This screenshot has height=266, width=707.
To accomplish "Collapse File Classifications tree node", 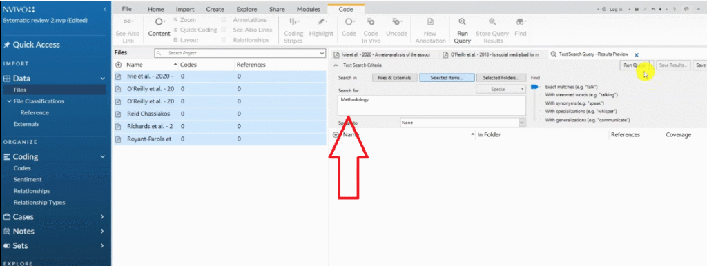I will point(9,101).
